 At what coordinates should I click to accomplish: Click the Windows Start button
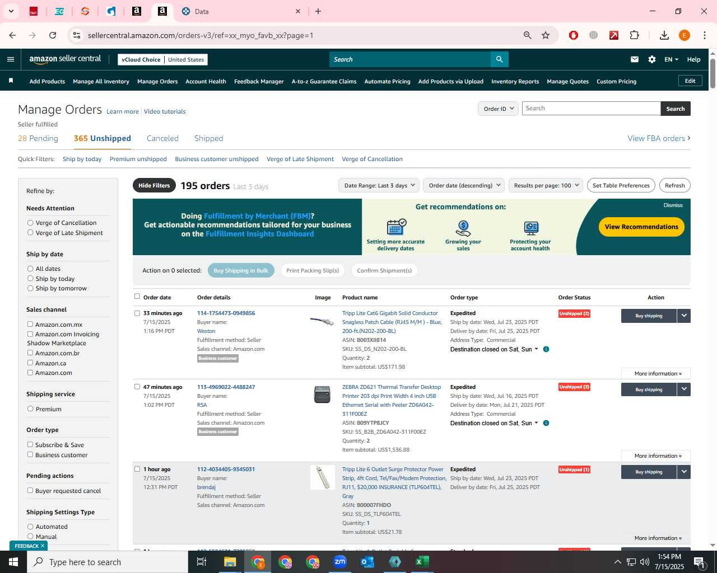[13, 562]
